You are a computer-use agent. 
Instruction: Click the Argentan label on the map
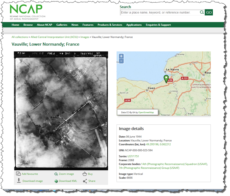point(166,115)
